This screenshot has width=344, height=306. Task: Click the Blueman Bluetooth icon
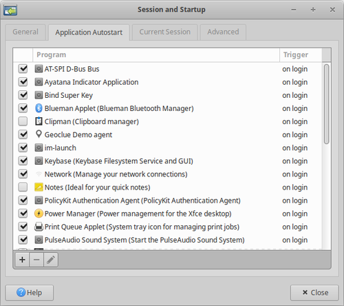39,108
